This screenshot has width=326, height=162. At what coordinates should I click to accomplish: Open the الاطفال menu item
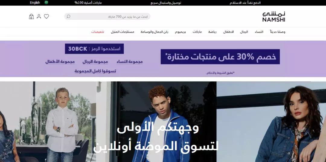[x=229, y=32]
